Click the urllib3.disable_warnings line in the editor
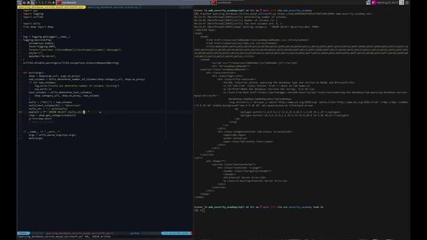 (x=71, y=63)
